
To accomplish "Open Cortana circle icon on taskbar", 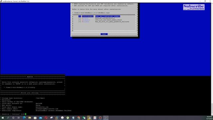I will click(x=13, y=118).
